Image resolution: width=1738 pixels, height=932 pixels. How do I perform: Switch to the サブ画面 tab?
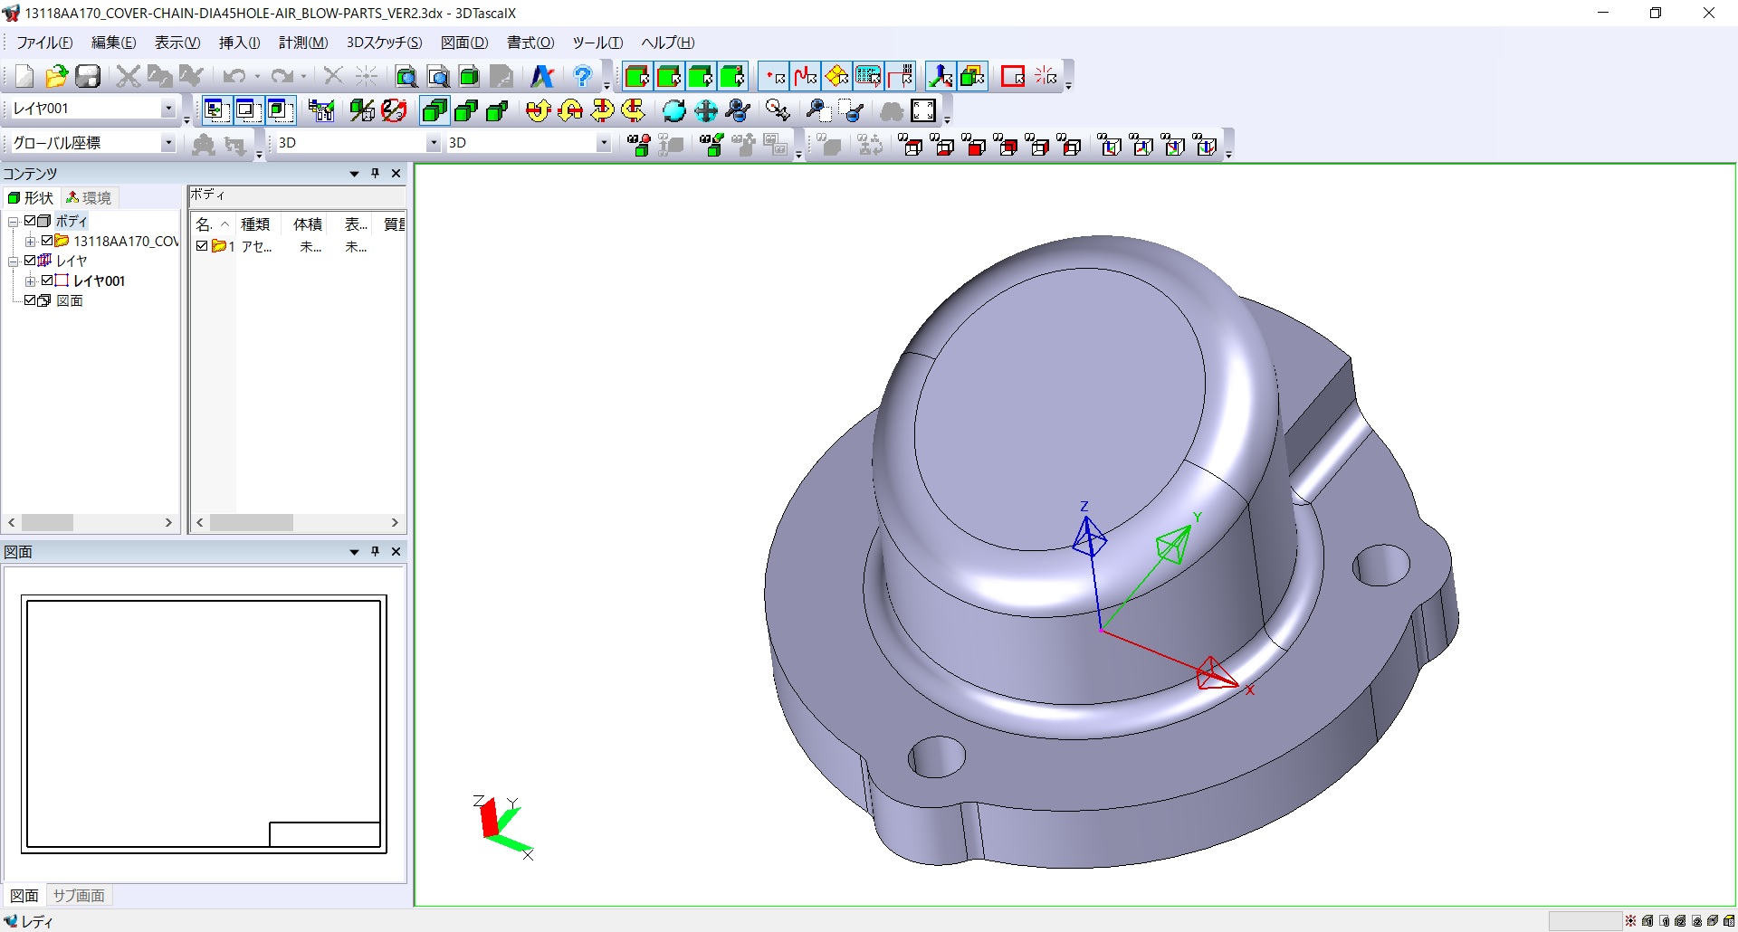(x=79, y=895)
